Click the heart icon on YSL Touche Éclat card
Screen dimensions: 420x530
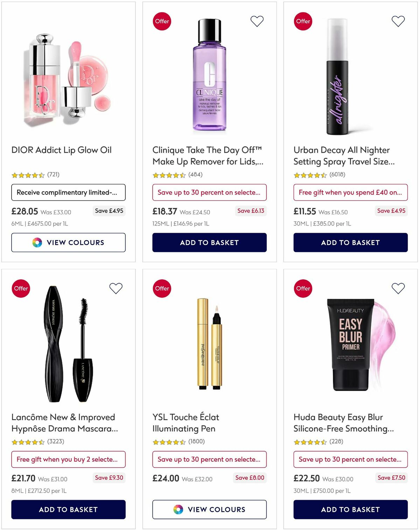[x=257, y=288]
